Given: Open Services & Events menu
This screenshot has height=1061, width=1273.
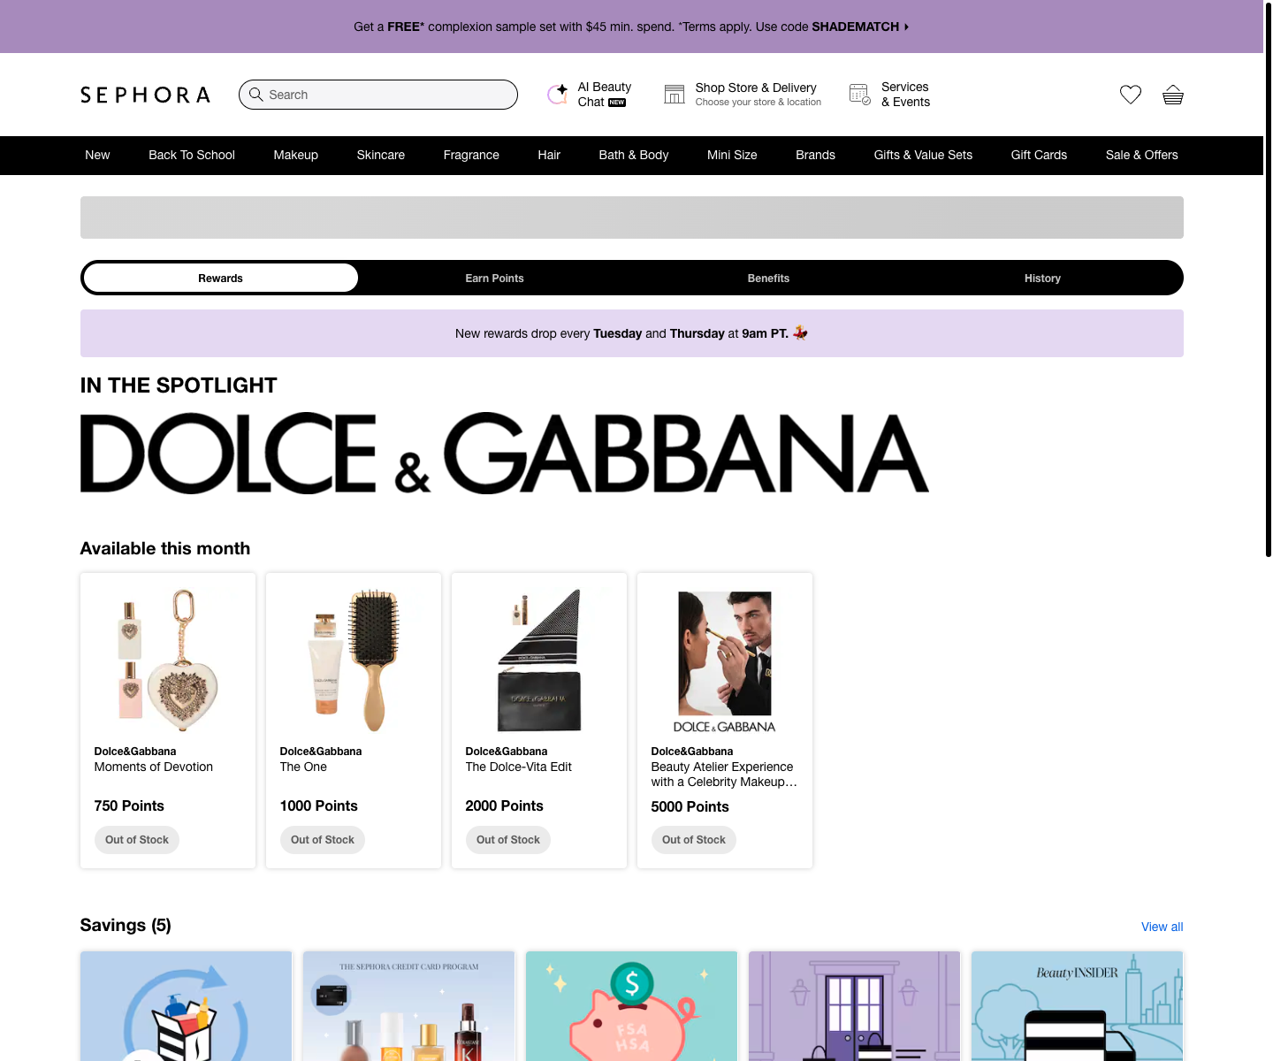Looking at the screenshot, I should coord(890,95).
